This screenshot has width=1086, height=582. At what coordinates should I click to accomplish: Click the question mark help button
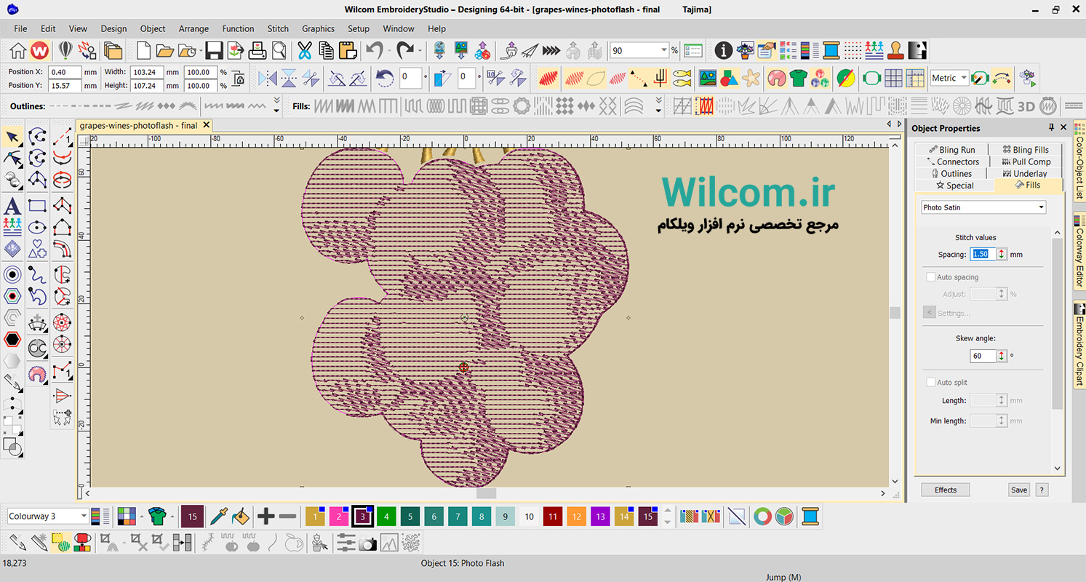tap(1042, 490)
